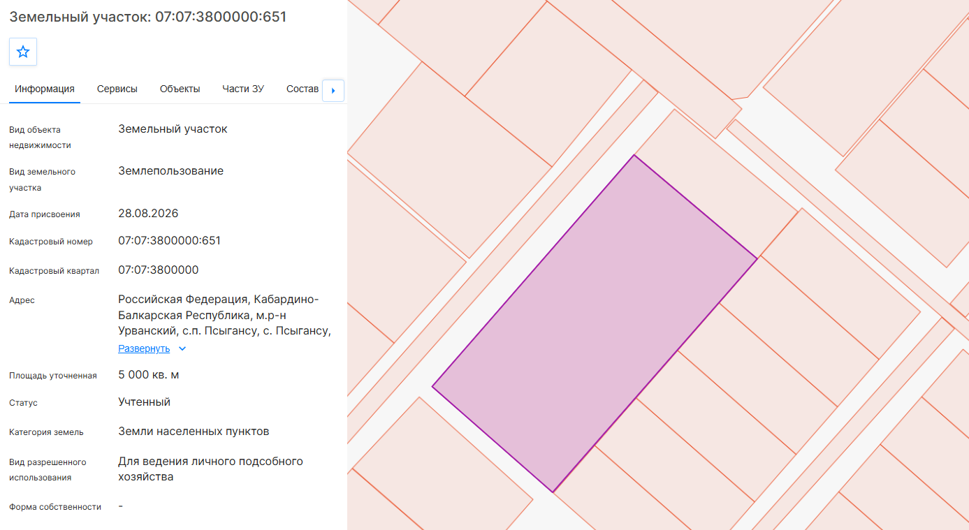Viewport: 969px width, 530px height.
Task: Click cadastral quarter value 07:07:3800000
Action: tap(159, 270)
